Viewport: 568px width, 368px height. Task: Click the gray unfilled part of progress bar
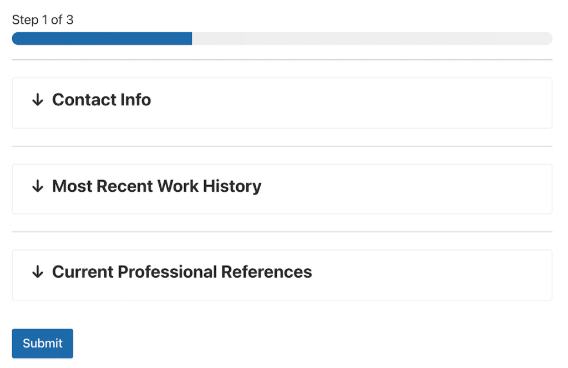[372, 38]
